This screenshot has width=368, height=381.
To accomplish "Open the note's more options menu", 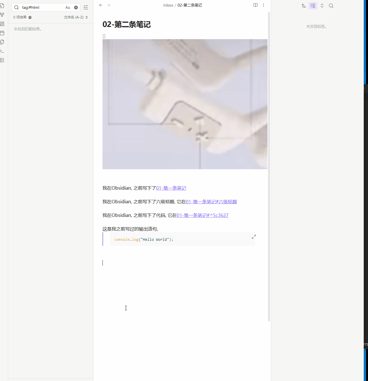I will (264, 5).
